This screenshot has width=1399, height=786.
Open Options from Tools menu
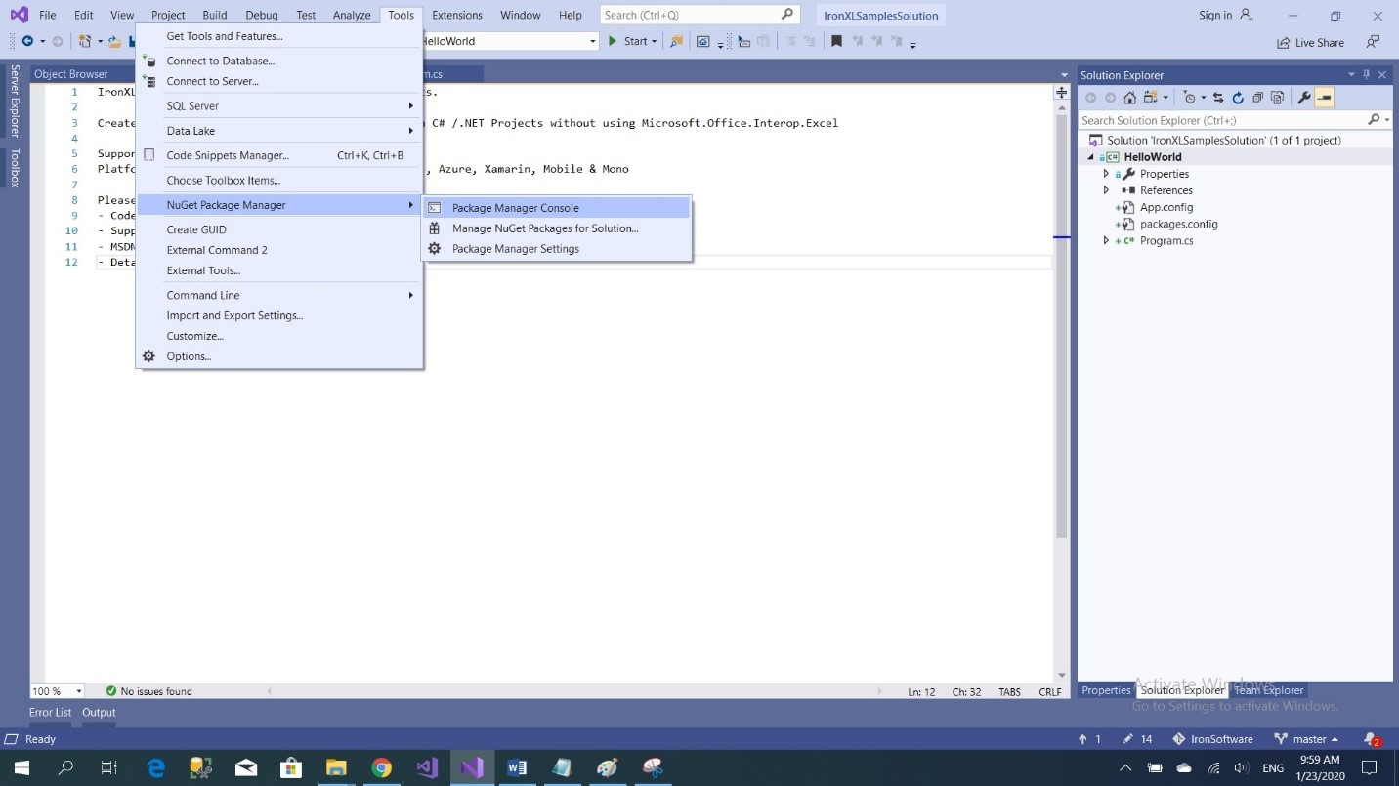(x=279, y=356)
